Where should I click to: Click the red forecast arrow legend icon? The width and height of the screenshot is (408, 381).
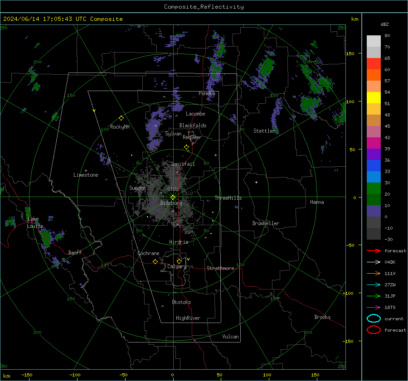374,251
